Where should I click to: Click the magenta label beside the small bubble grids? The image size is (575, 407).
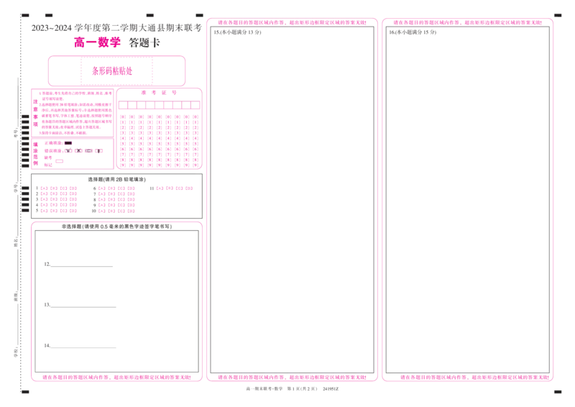click(x=175, y=190)
